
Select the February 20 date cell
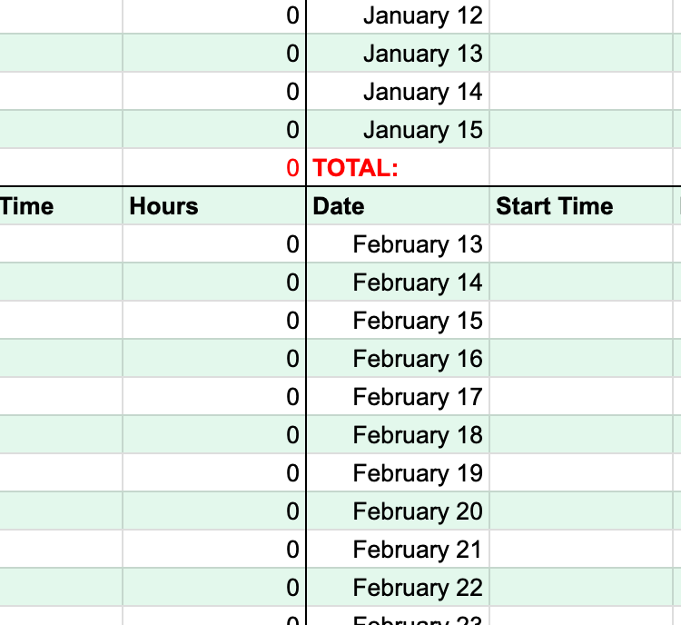400,511
